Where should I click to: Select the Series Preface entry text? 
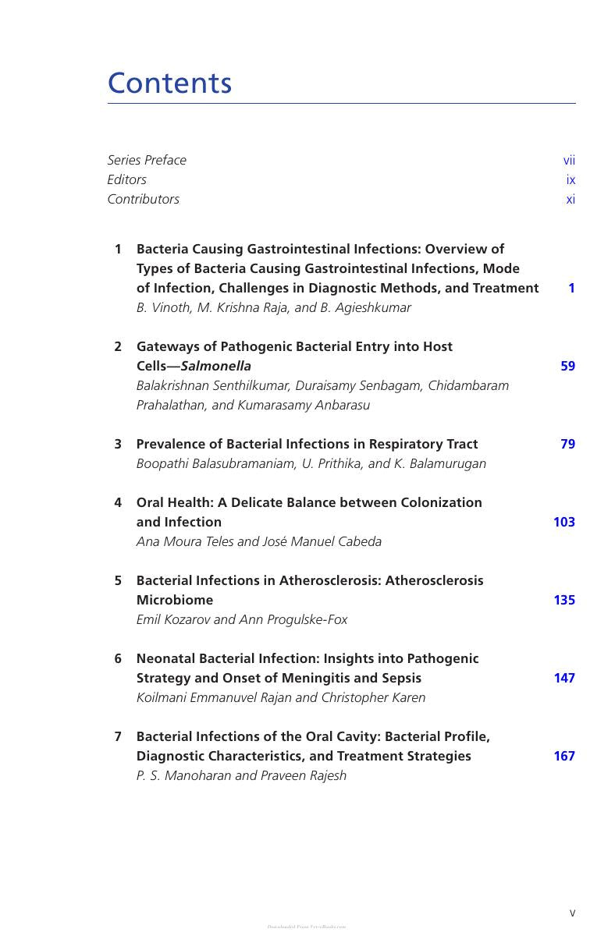click(x=147, y=160)
